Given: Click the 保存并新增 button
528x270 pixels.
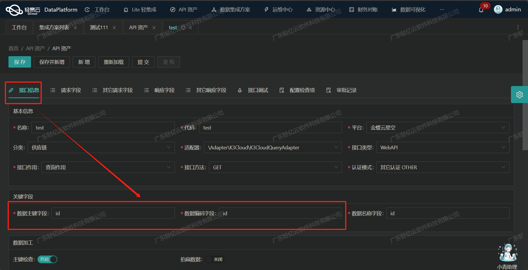Looking at the screenshot, I should (52, 62).
